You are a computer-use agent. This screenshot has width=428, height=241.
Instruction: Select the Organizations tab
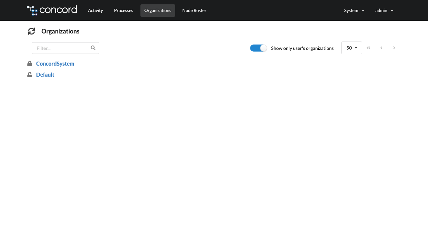coord(158,10)
